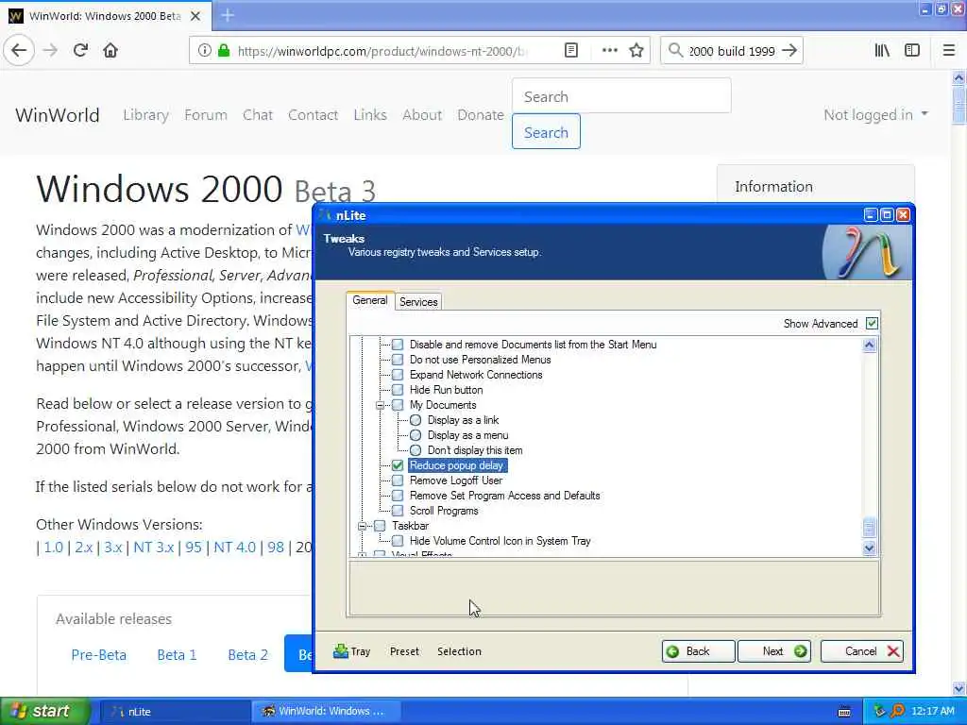Toggle the Show Advanced checkbox
The width and height of the screenshot is (967, 725).
[x=872, y=324]
